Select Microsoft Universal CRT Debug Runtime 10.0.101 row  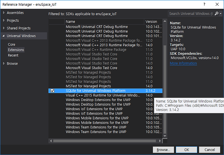pyautogui.click(x=105, y=36)
